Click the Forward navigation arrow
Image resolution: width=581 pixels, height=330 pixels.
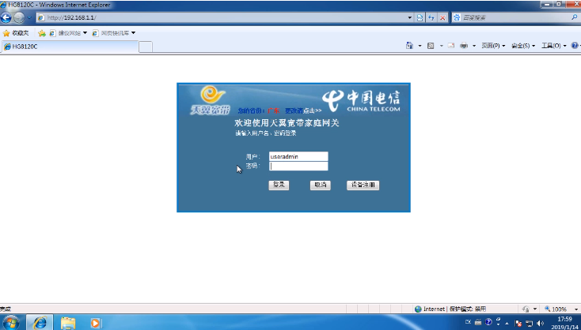pos(18,17)
